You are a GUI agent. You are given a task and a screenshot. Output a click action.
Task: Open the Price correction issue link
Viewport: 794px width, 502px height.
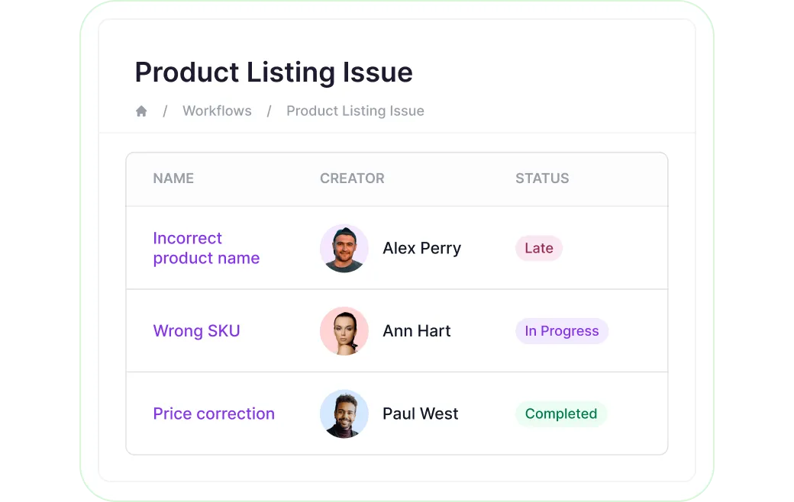coord(214,414)
